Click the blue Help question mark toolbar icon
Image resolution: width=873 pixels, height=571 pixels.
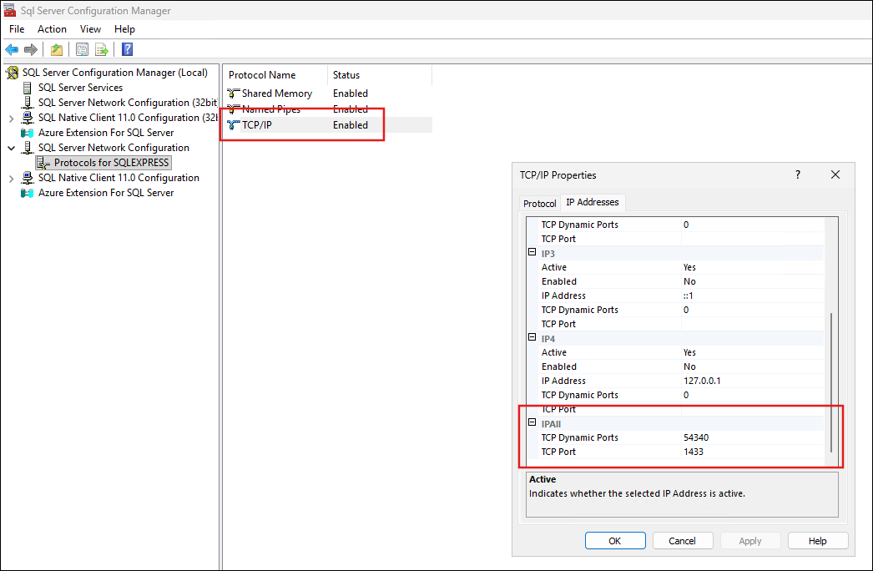coord(128,49)
